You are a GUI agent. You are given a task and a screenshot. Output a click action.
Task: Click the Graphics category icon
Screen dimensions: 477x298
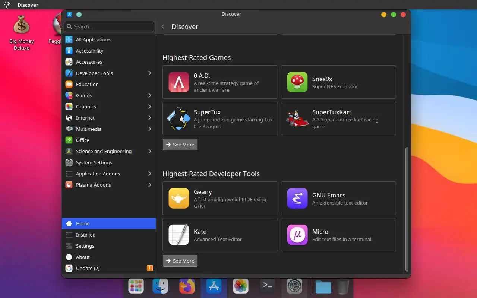[x=69, y=107]
